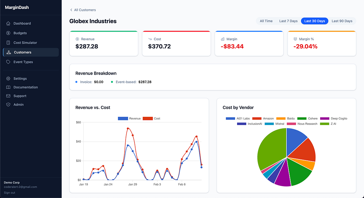Click the Margin % card presentation icon
This screenshot has height=198, width=364.
tap(295, 39)
